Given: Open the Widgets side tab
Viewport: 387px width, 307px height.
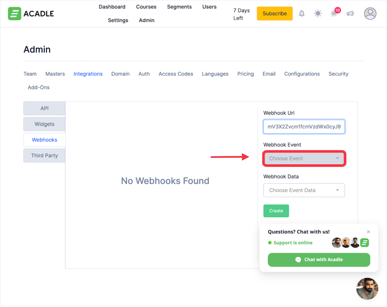Looking at the screenshot, I should click(45, 124).
